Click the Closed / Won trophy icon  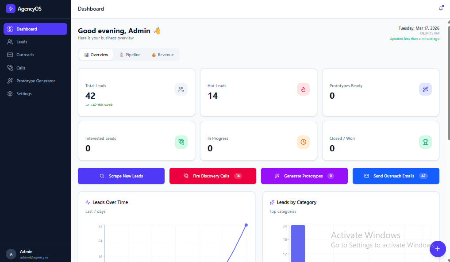click(x=425, y=142)
